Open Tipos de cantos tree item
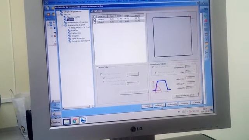Viewport: 249px width, 140px height. (x=78, y=38)
